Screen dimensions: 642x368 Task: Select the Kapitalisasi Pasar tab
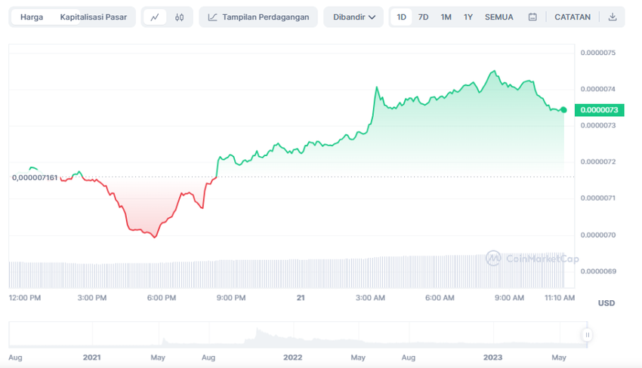click(94, 17)
